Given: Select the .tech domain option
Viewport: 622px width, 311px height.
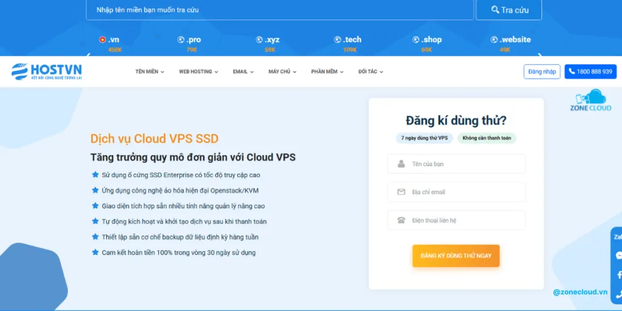Looking at the screenshot, I should point(348,44).
